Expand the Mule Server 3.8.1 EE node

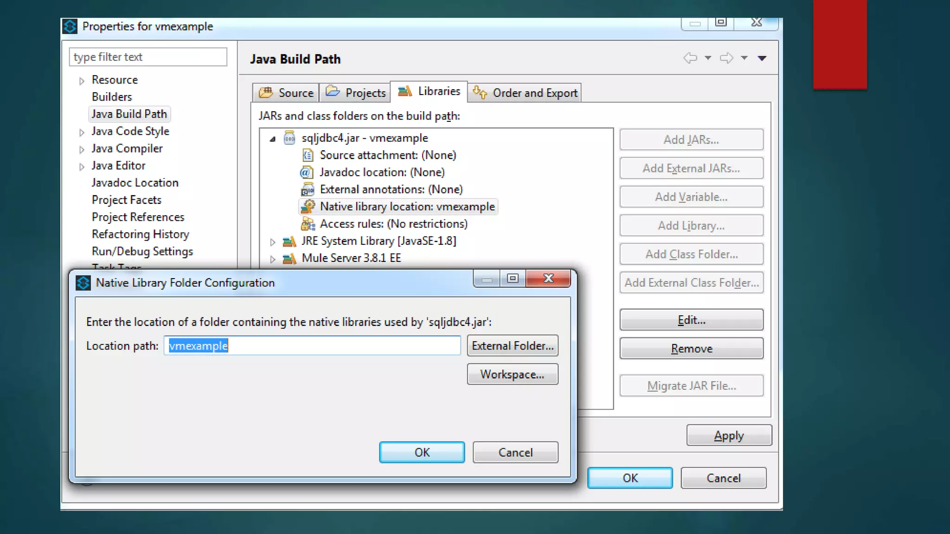(x=273, y=259)
